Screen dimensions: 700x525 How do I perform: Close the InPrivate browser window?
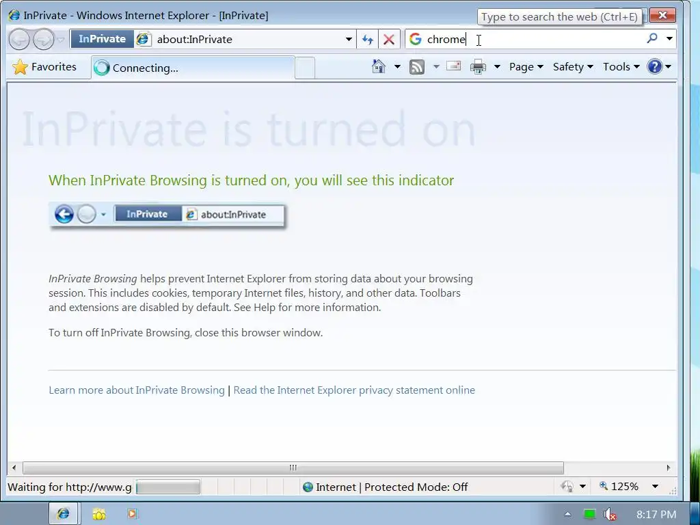coord(662,15)
